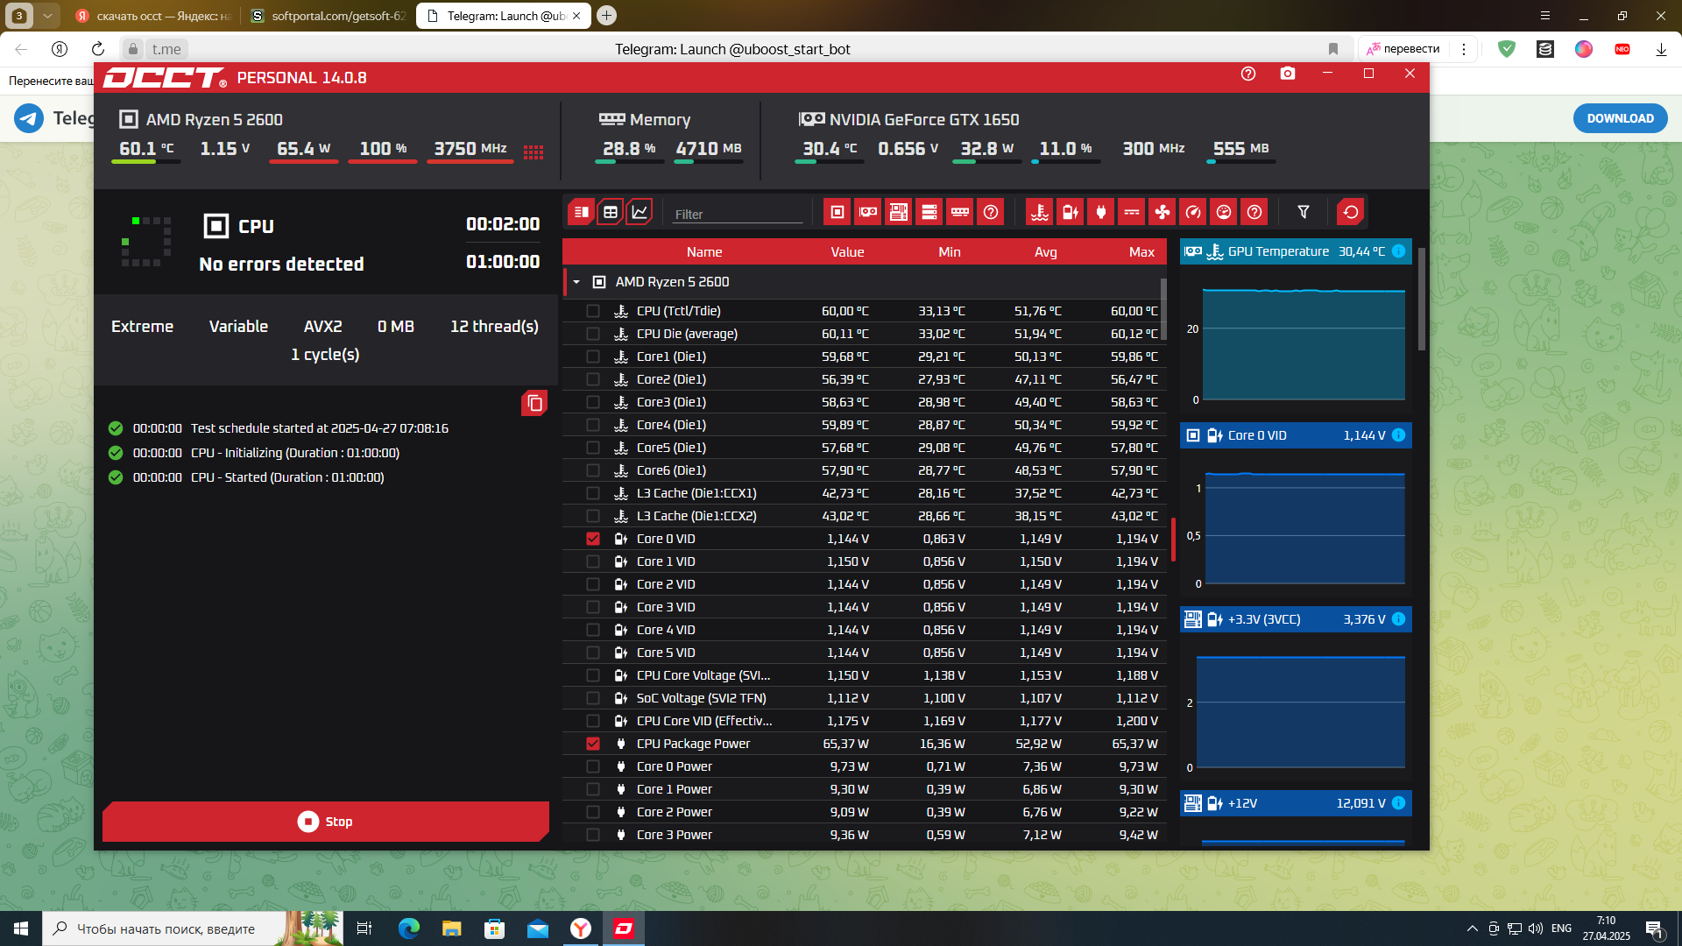Check the Core 0 Power checkbox

point(593,766)
